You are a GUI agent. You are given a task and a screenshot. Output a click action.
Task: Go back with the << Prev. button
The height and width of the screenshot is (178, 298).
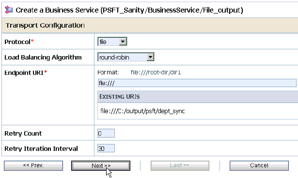pyautogui.click(x=33, y=165)
